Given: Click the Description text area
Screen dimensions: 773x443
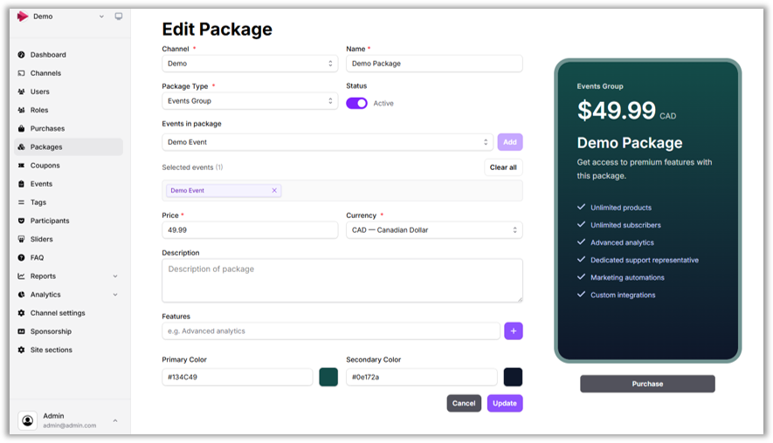Looking at the screenshot, I should (x=342, y=280).
